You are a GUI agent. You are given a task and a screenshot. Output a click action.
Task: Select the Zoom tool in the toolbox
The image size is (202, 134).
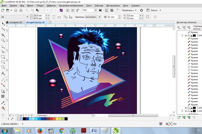(x=3, y=40)
